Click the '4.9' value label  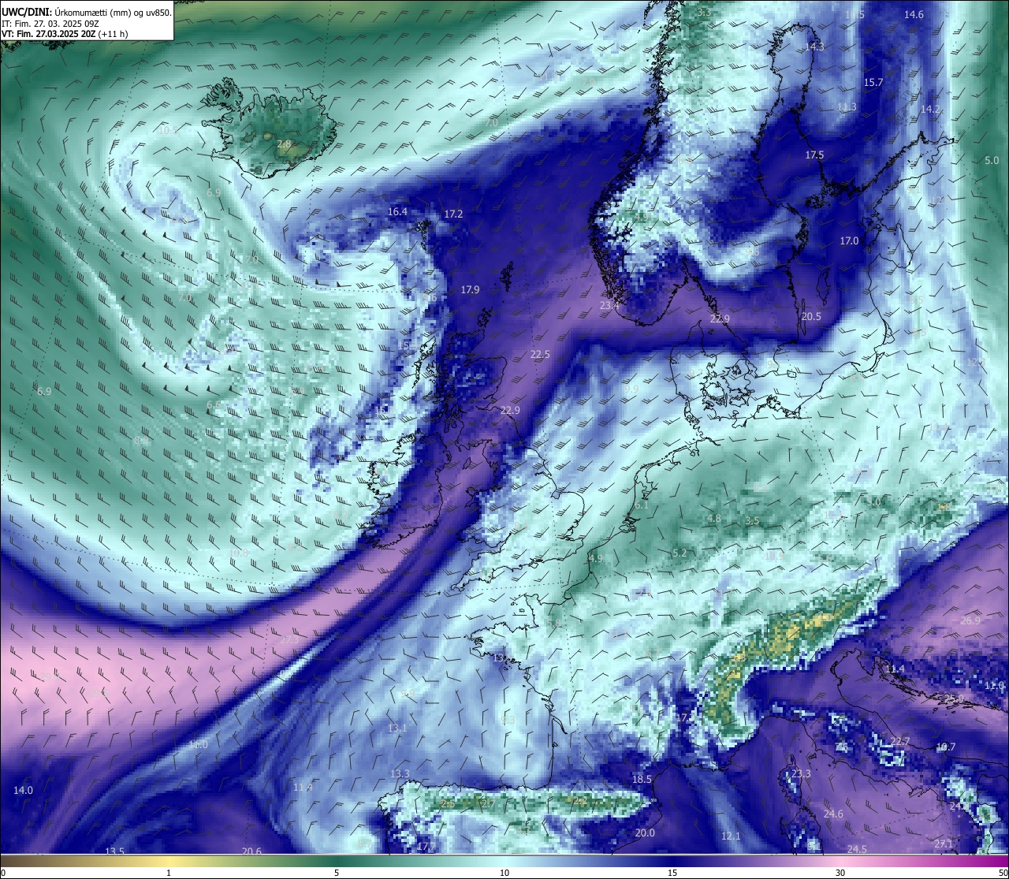click(x=596, y=557)
